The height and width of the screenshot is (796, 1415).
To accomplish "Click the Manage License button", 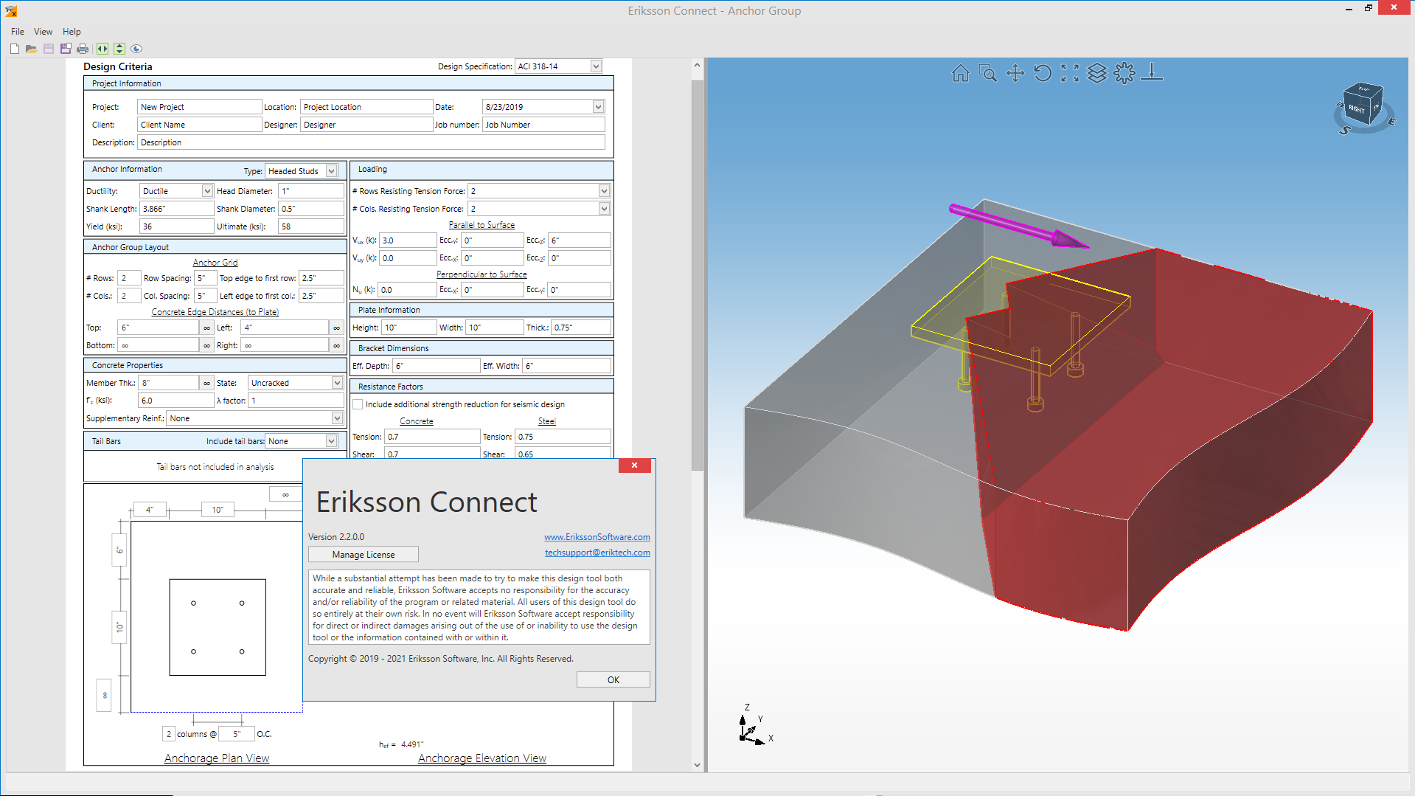I will tap(364, 555).
